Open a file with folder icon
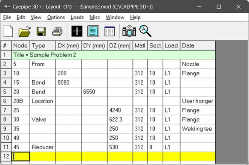 pos(25,31)
